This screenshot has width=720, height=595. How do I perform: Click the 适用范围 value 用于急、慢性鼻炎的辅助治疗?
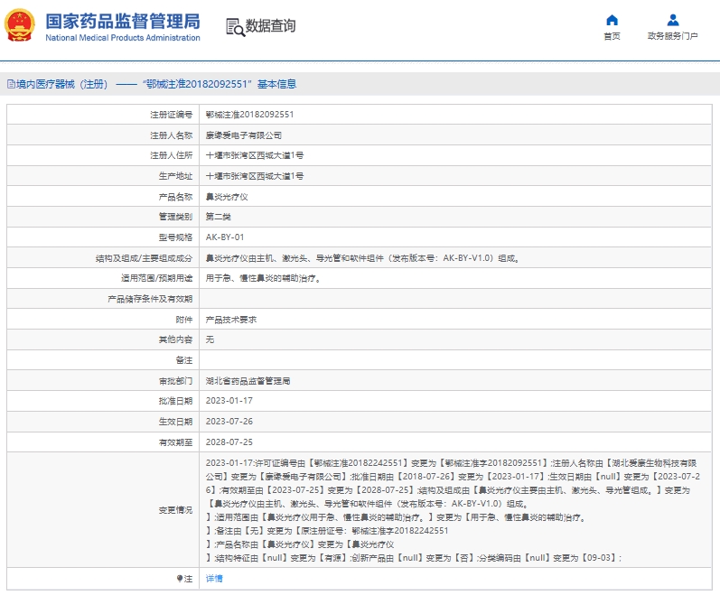[x=263, y=278]
